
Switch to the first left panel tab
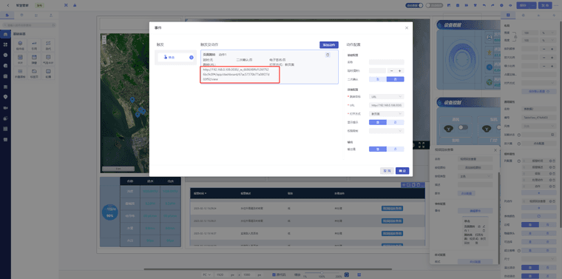coord(7,15)
